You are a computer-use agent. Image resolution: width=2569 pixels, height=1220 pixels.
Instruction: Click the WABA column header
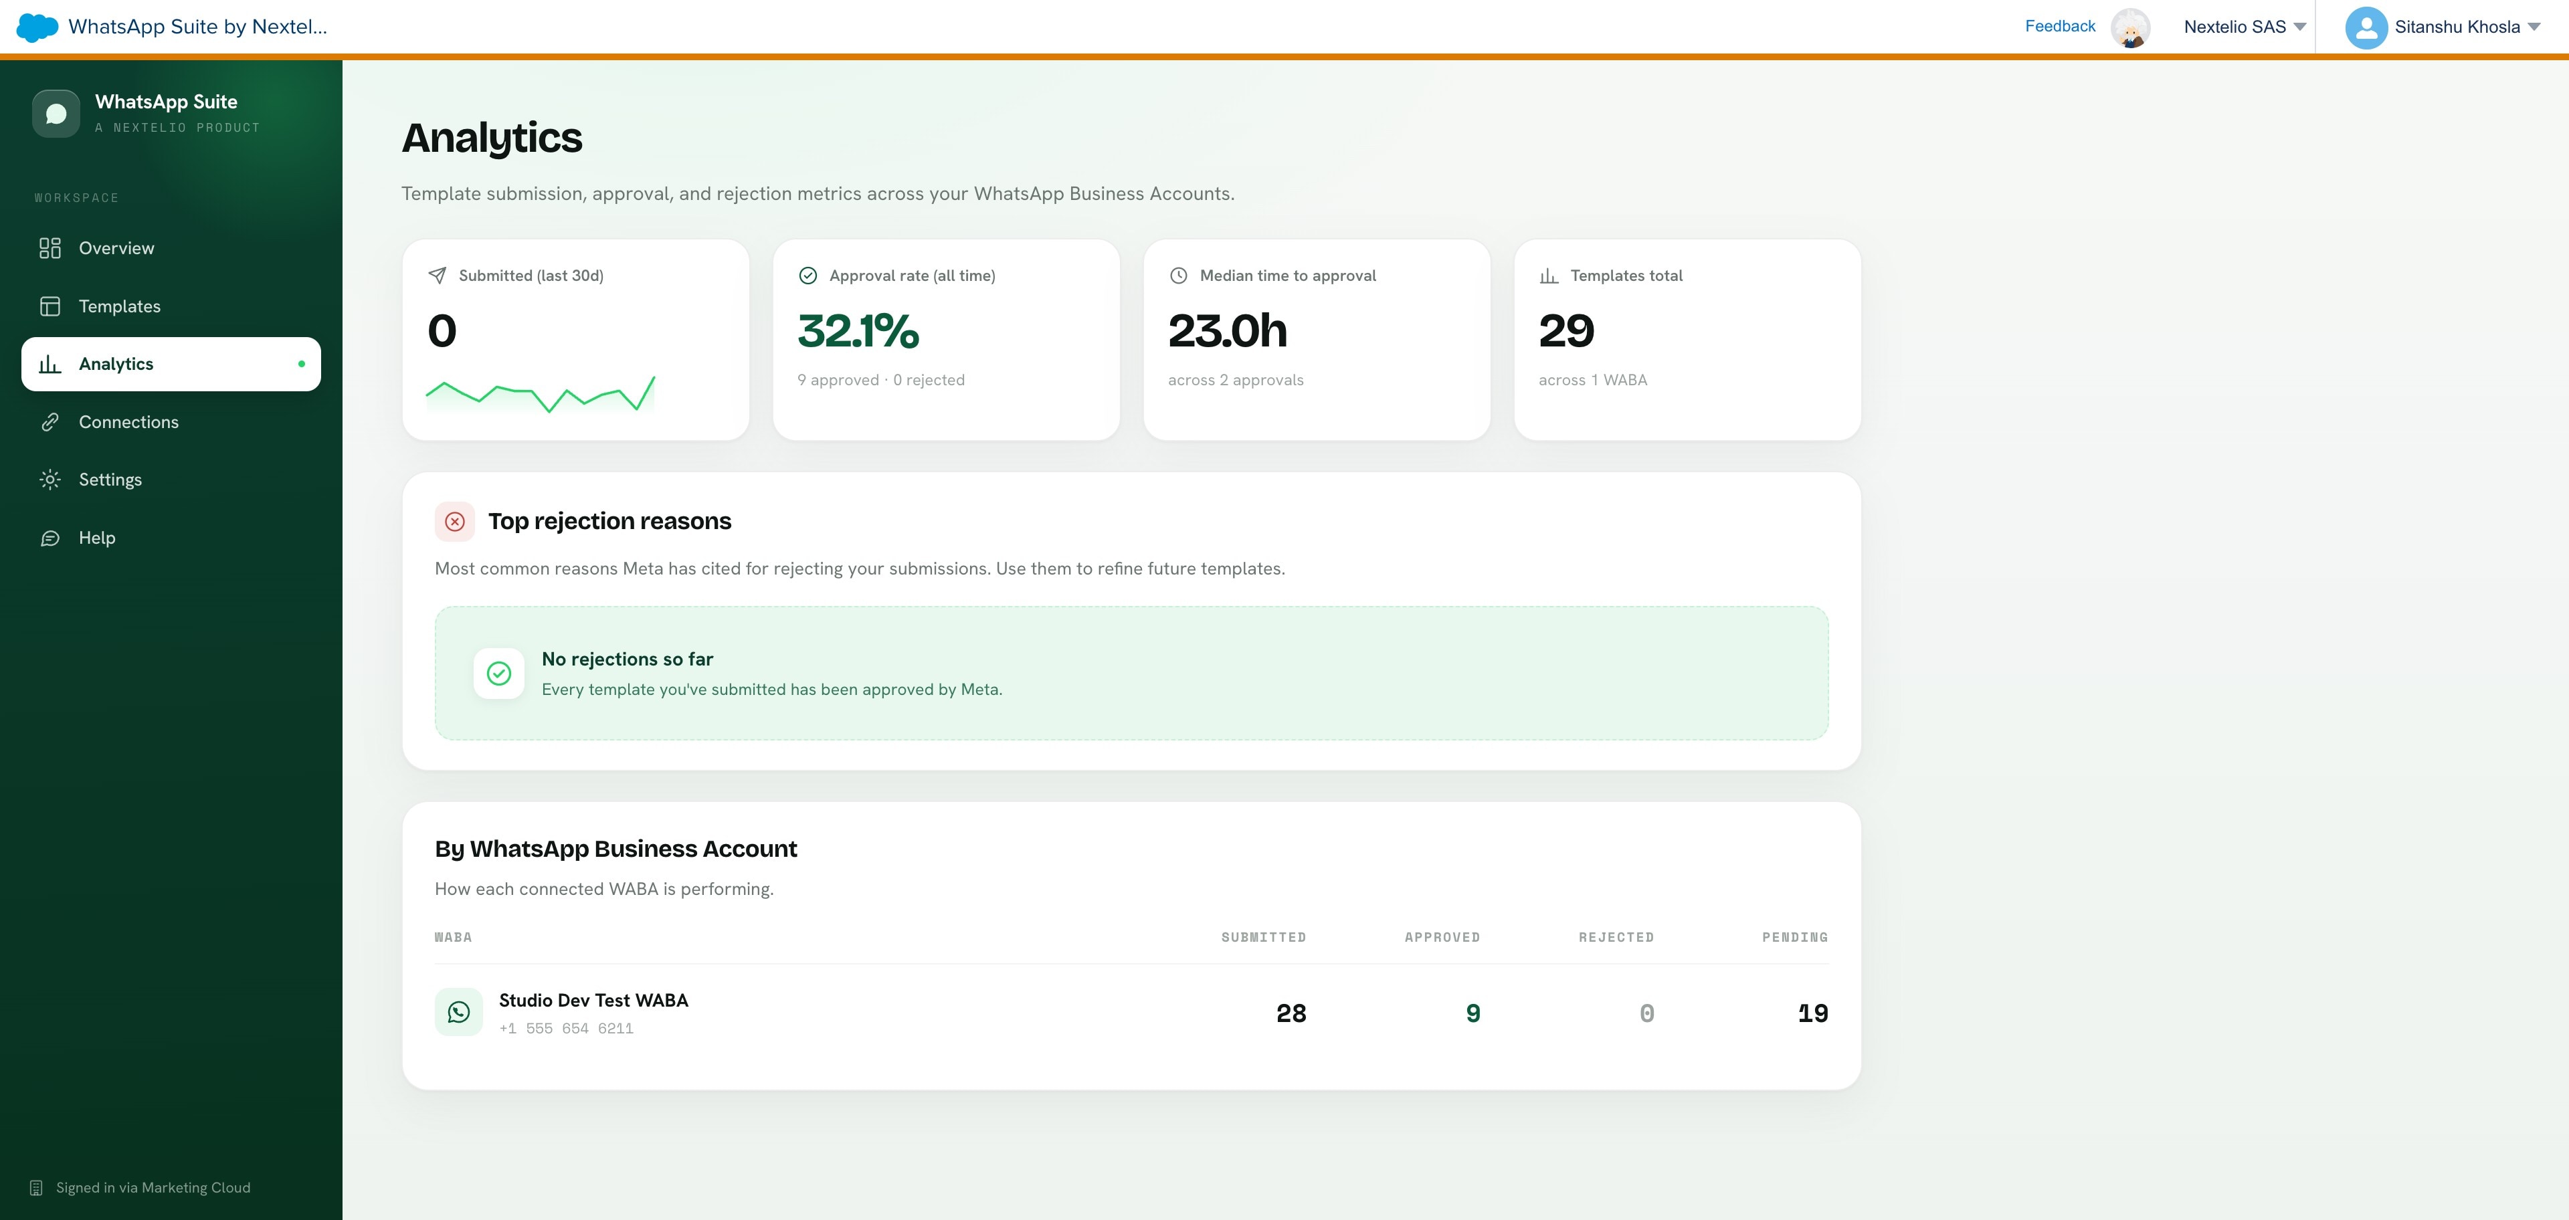coord(453,937)
